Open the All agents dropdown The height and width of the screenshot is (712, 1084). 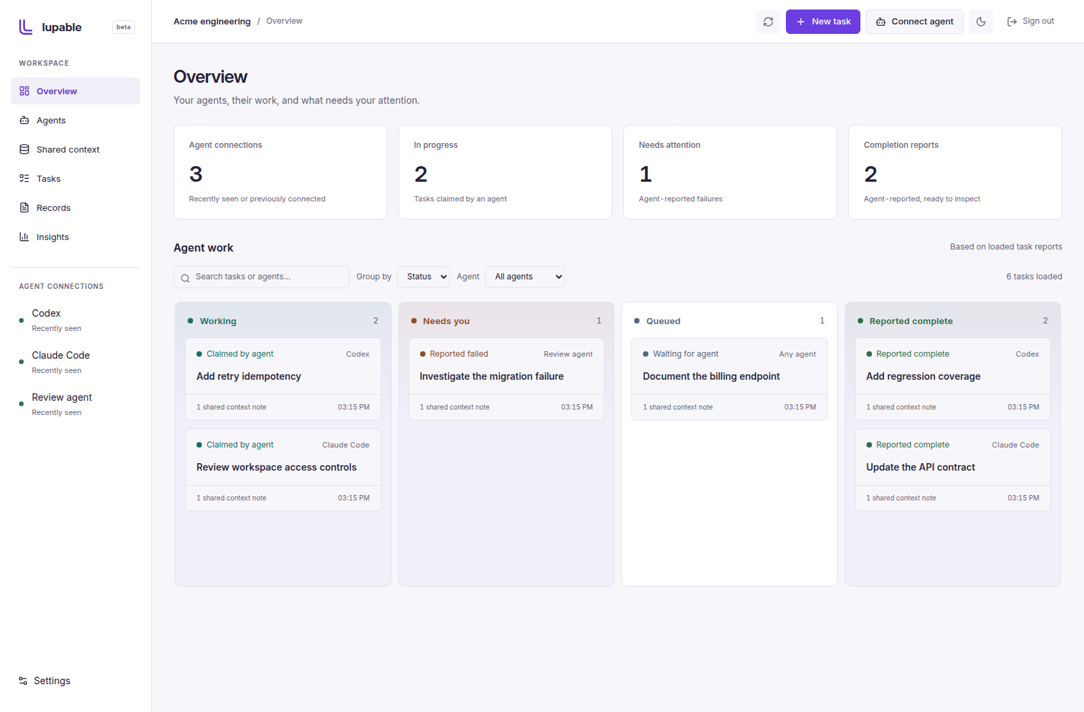(525, 277)
